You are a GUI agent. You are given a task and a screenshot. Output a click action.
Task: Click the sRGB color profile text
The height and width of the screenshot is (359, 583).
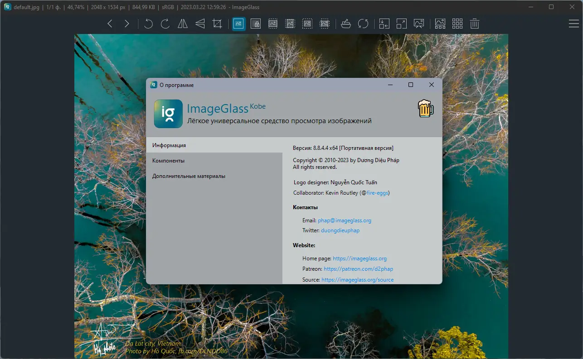click(168, 7)
